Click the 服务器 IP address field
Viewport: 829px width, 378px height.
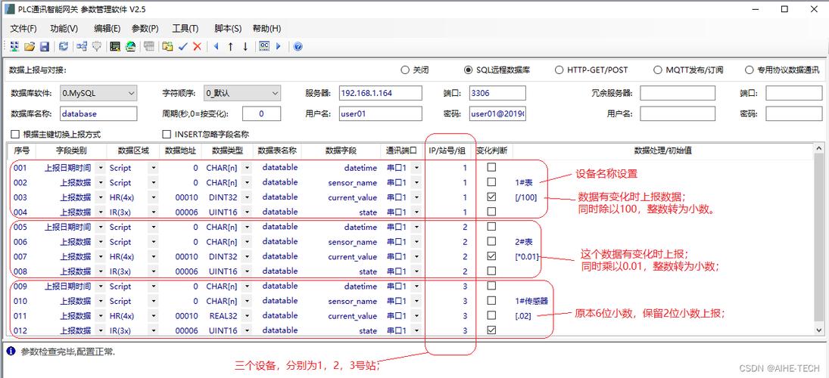tap(381, 93)
